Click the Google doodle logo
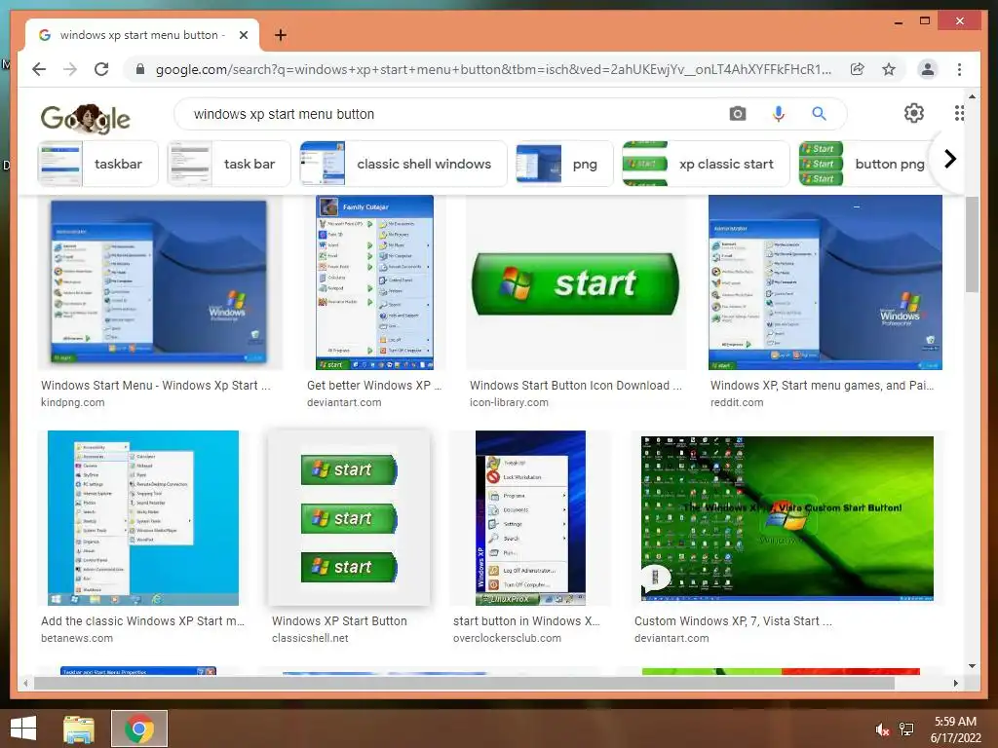The image size is (998, 748). pos(86,119)
